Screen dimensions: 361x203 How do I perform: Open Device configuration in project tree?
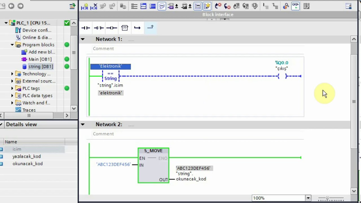37,30
